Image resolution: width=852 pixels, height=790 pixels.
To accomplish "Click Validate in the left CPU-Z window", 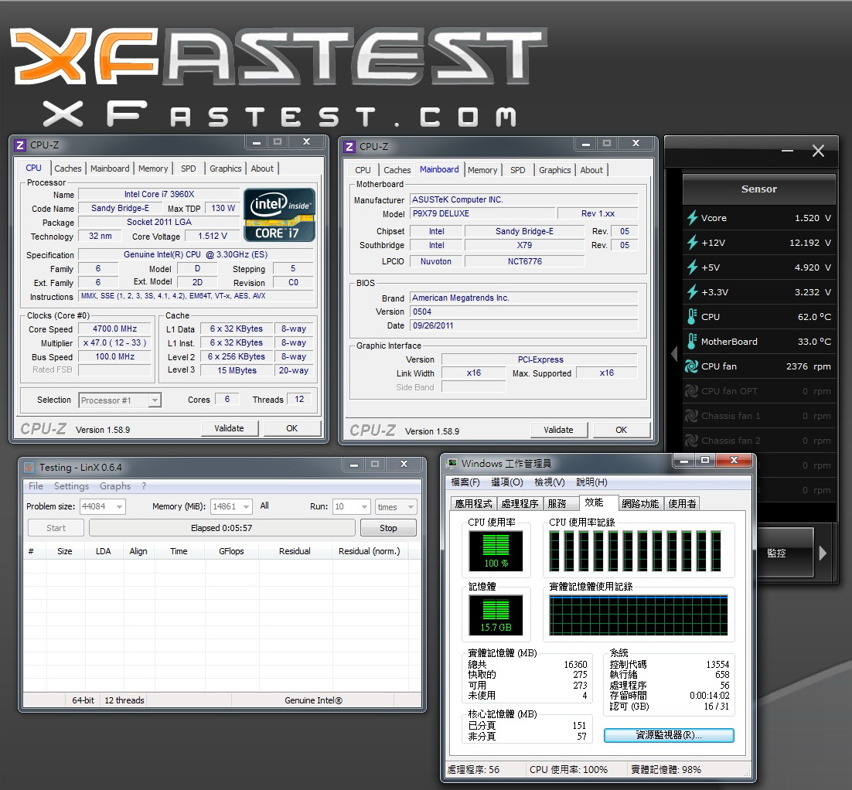I will tap(230, 428).
